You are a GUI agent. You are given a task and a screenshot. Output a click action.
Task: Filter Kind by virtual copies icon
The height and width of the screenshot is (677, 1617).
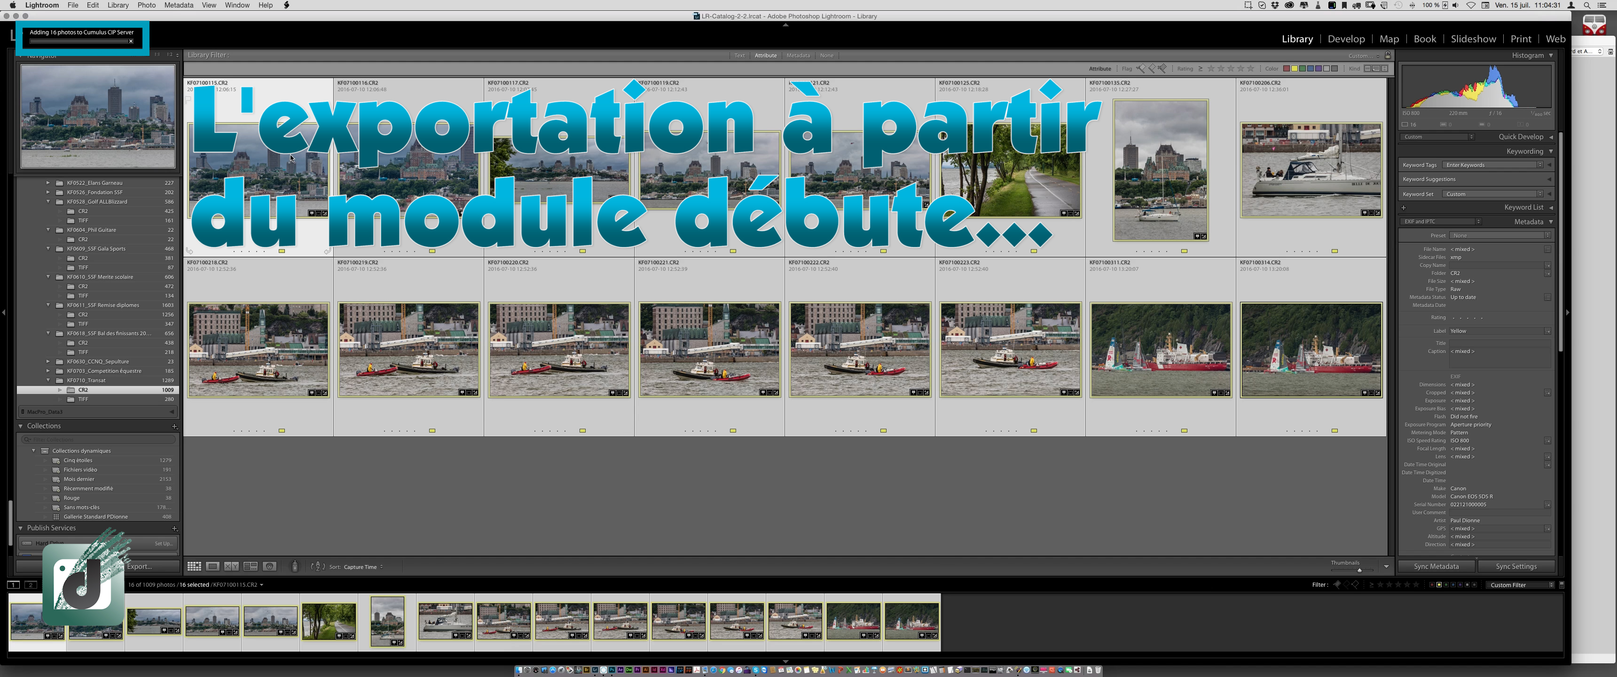(x=1376, y=69)
